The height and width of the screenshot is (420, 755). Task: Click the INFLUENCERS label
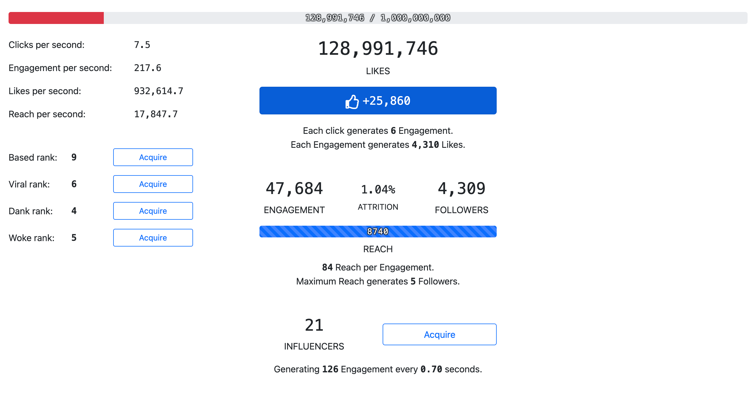coord(314,346)
